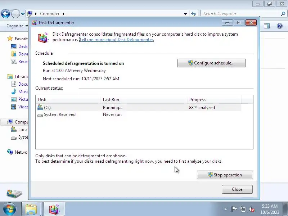Sort by the Disk column header
Image resolution: width=288 pixels, height=216 pixels.
(68, 100)
